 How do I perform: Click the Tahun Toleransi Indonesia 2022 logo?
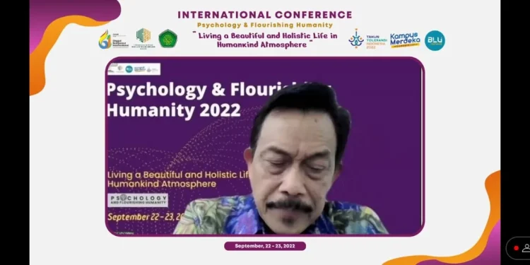(x=367, y=40)
